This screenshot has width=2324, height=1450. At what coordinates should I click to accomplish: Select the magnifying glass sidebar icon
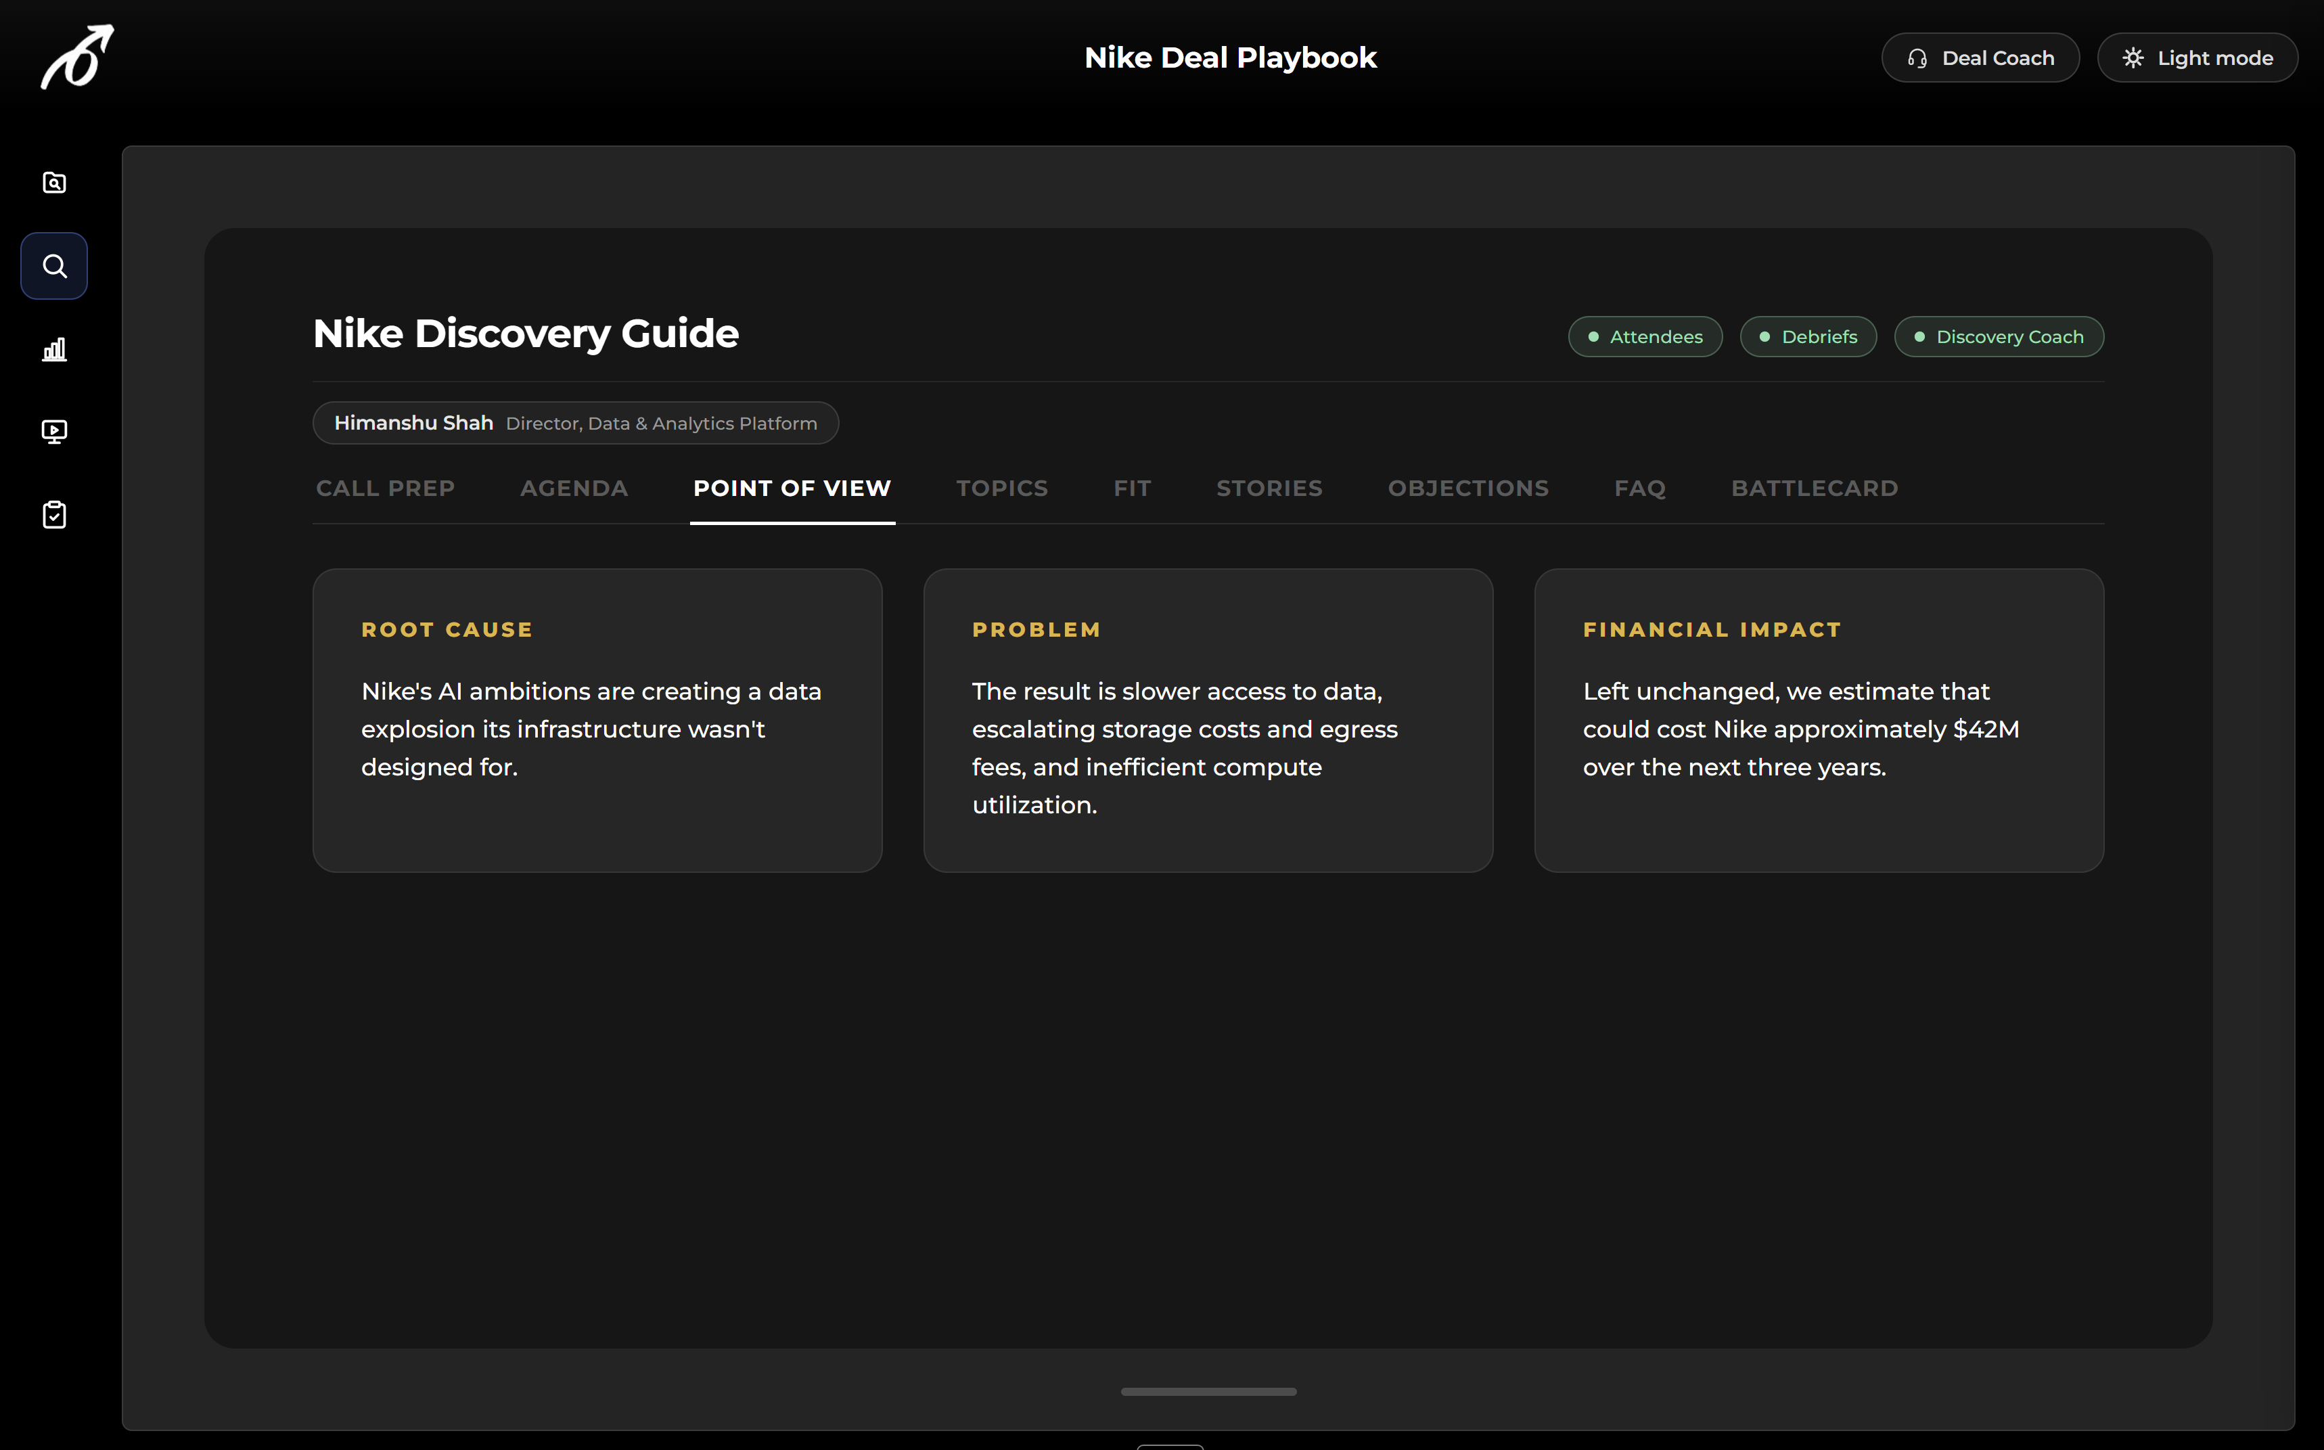(55, 266)
